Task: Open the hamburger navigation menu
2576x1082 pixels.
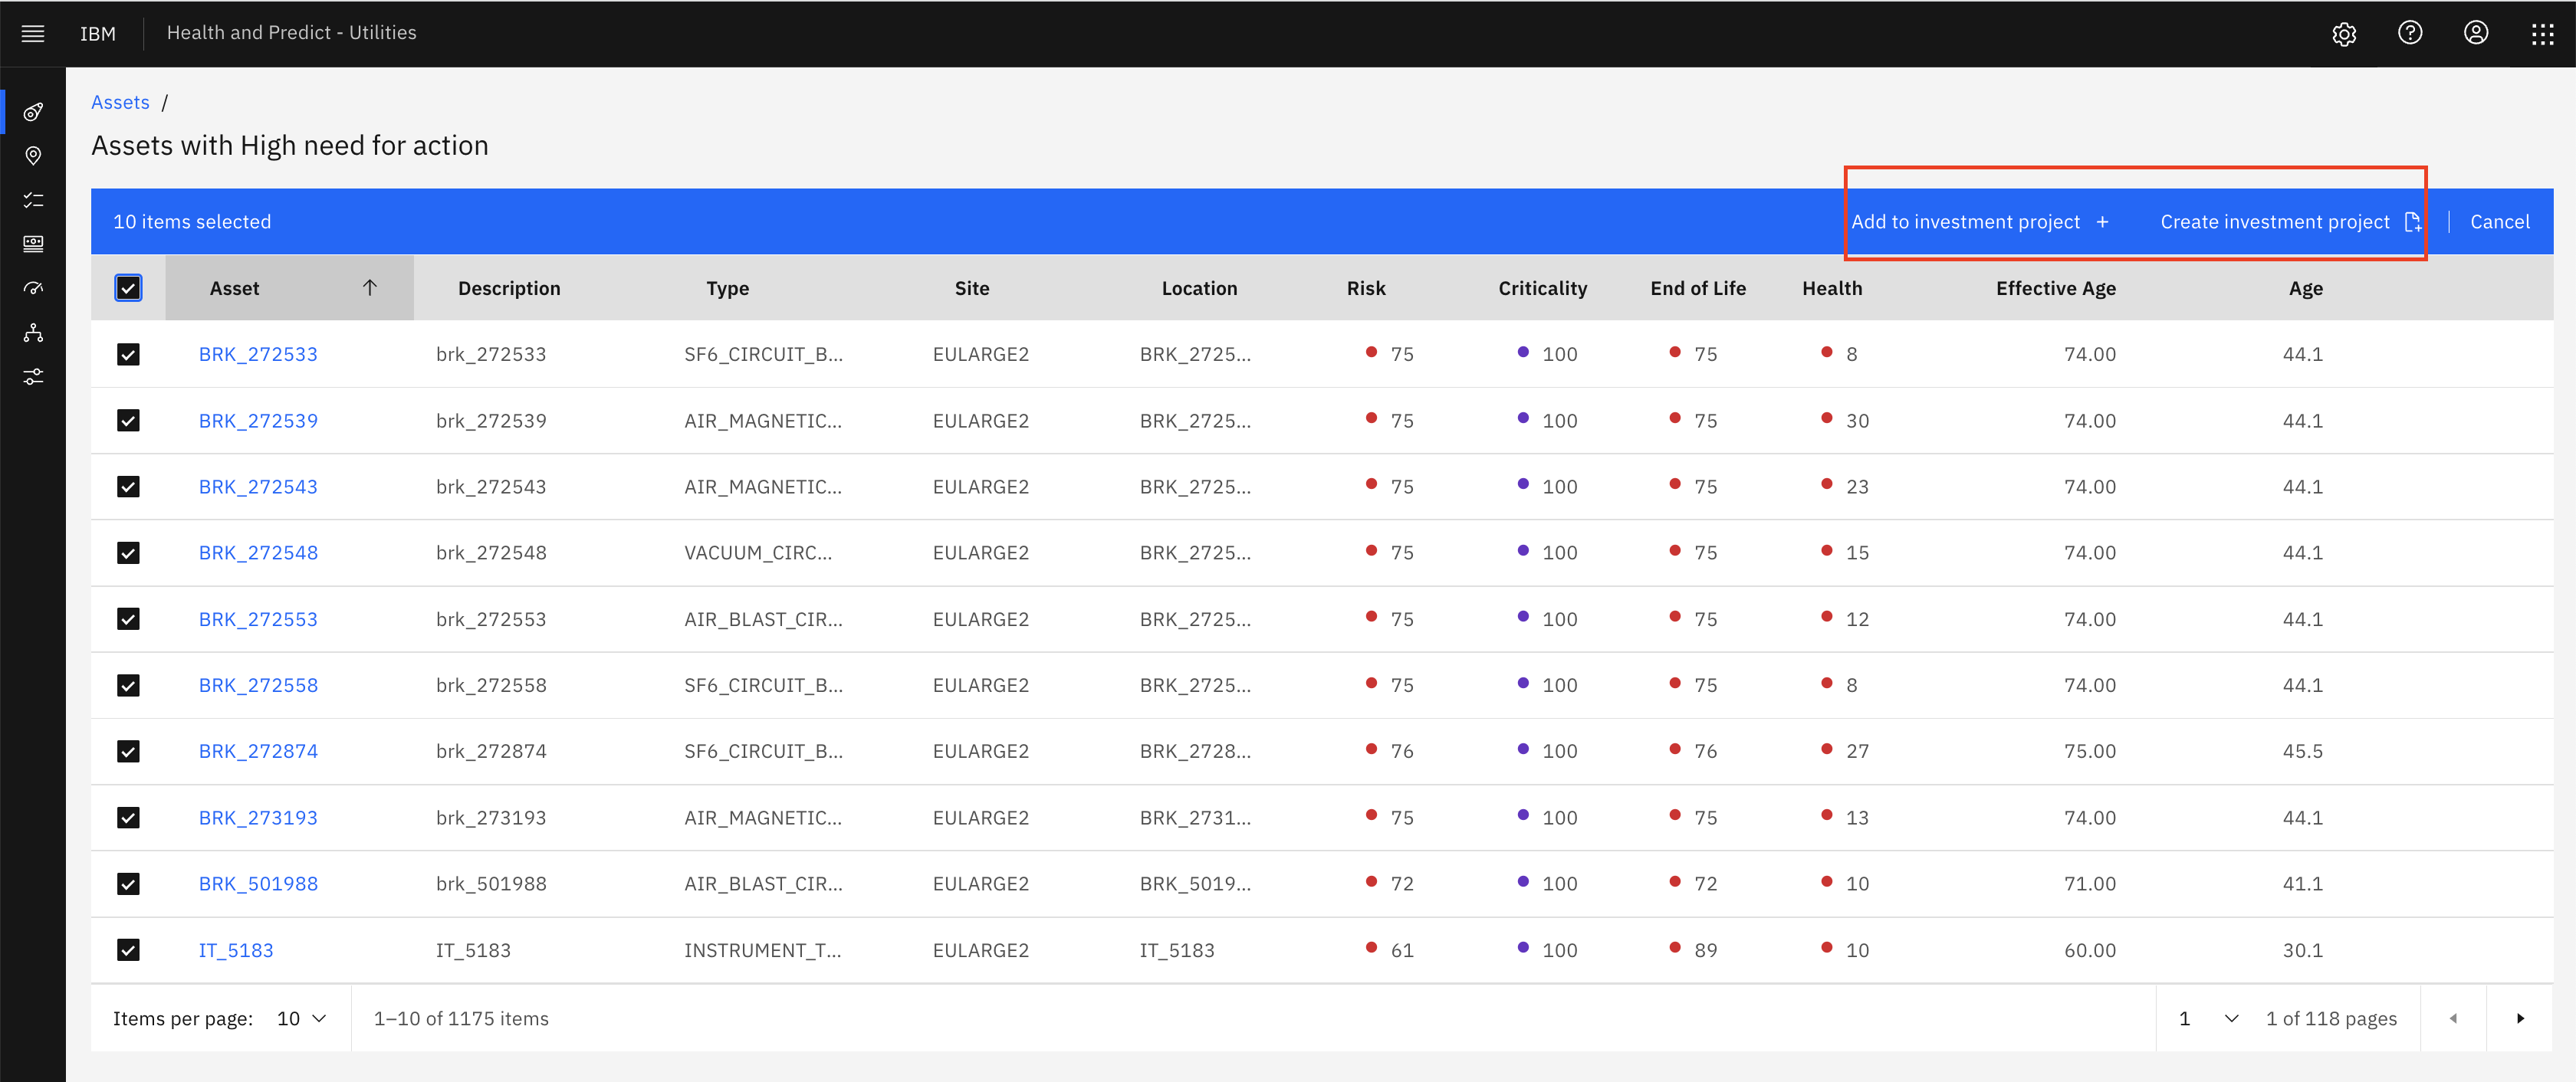Action: pyautogui.click(x=33, y=34)
